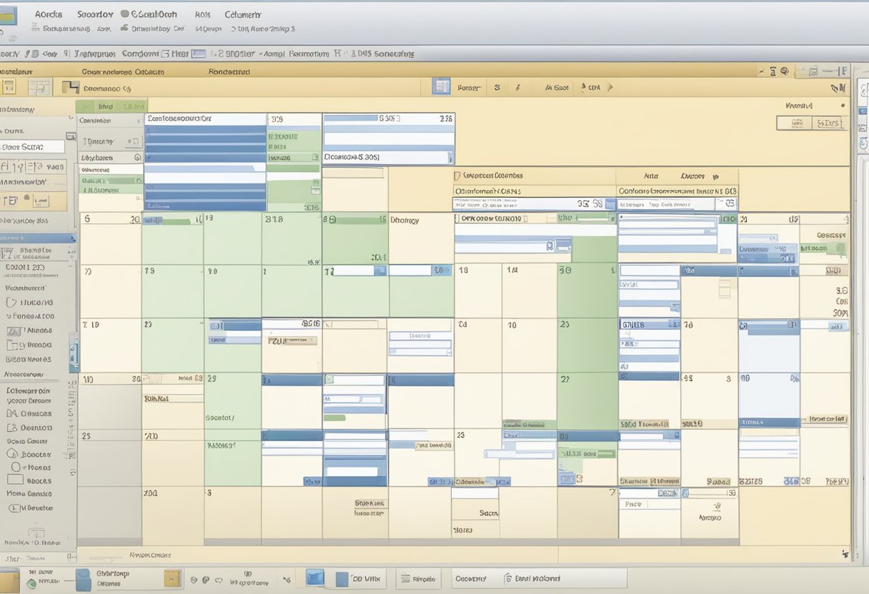The width and height of the screenshot is (869, 594).
Task: Click the green circle icon in bottom-left taskbar
Action: 31,584
